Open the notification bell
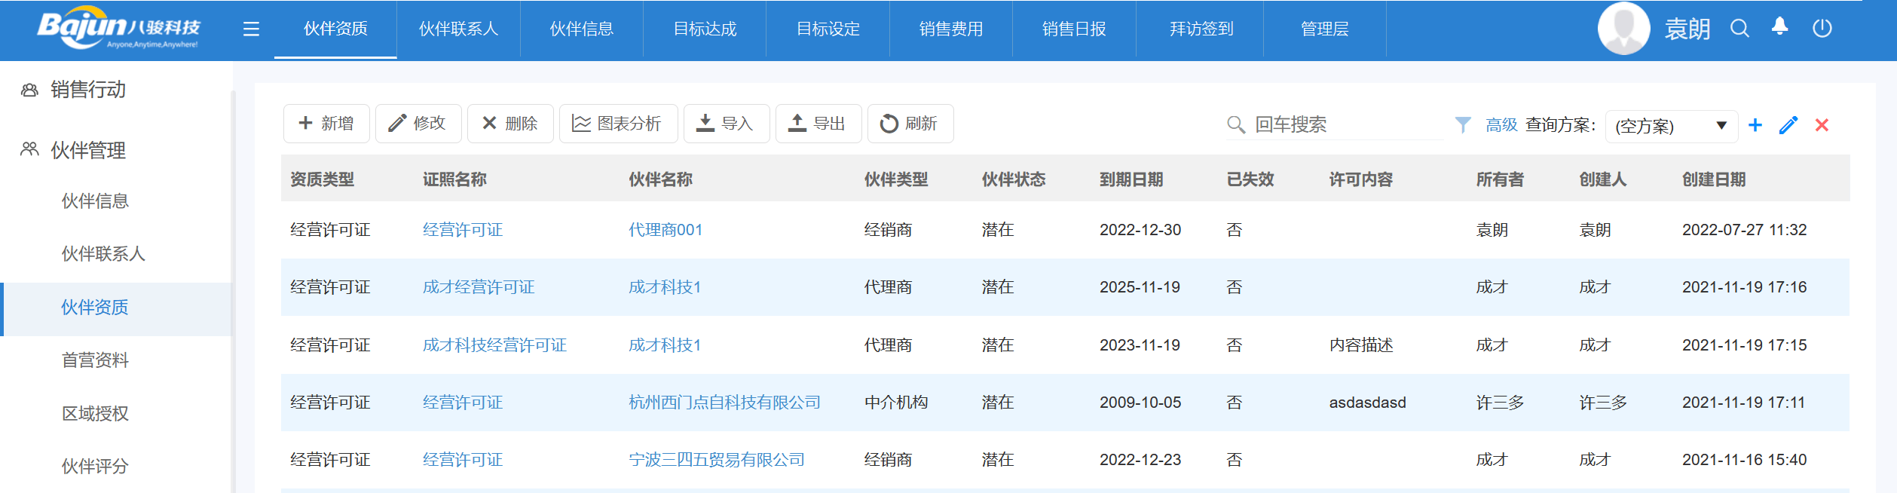Image resolution: width=1897 pixels, height=493 pixels. pyautogui.click(x=1780, y=27)
